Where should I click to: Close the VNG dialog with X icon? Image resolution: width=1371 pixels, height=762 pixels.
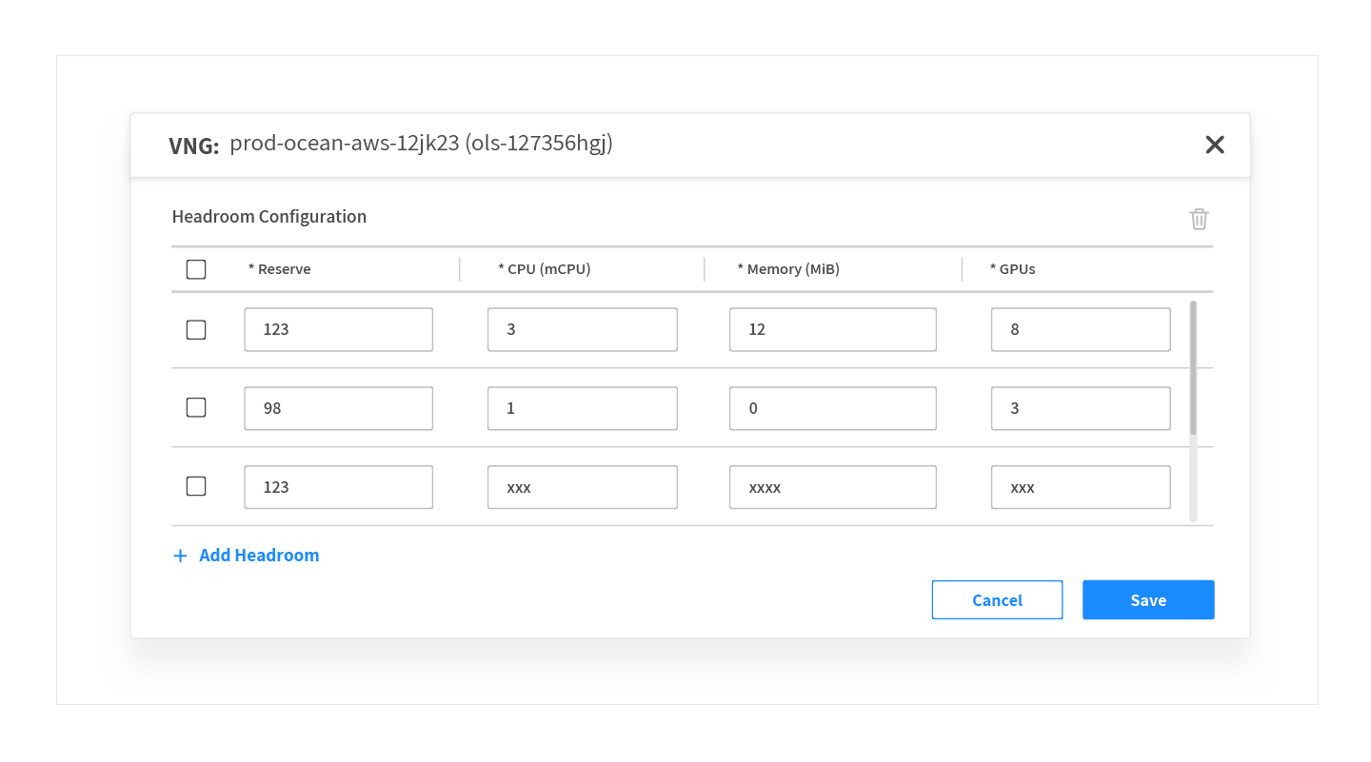[1215, 145]
